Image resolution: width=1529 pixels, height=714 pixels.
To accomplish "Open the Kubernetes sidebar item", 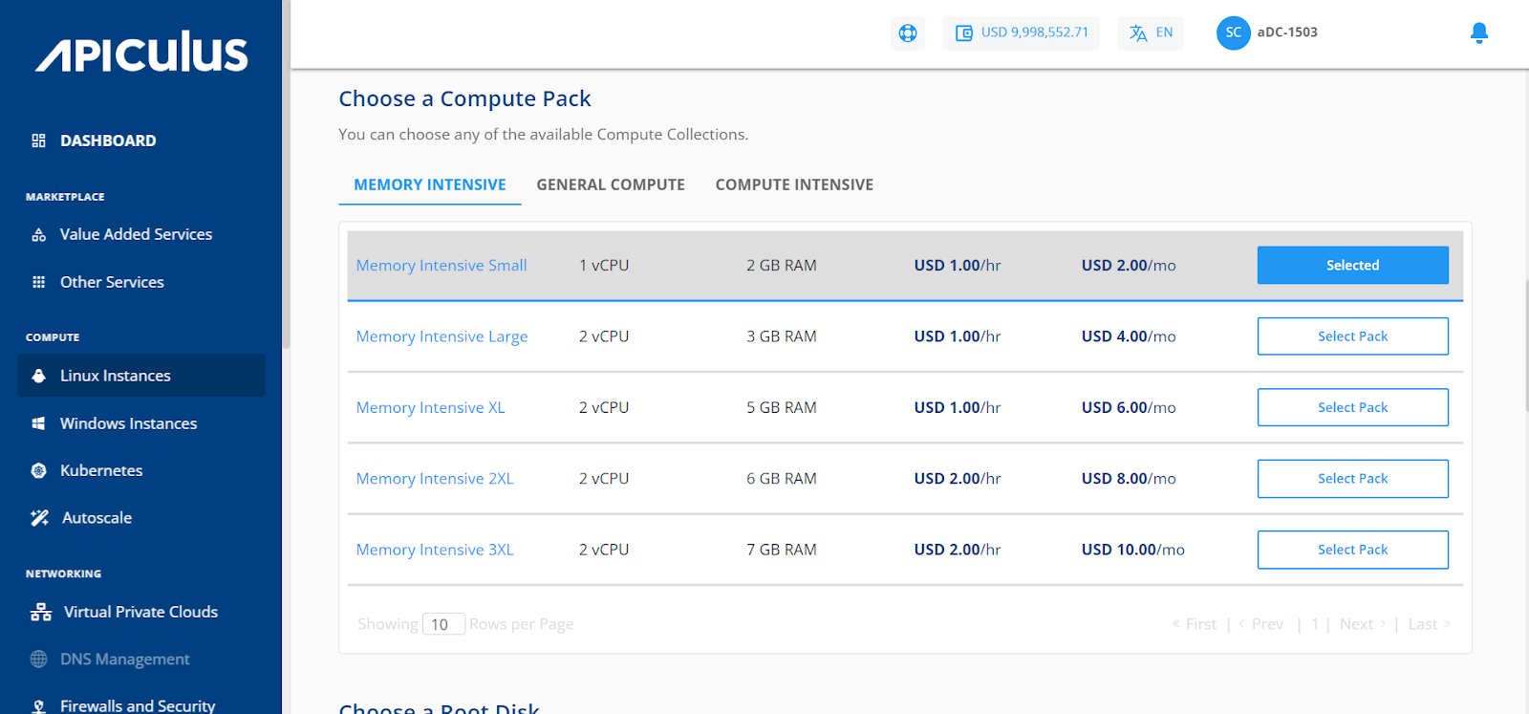I will tap(101, 470).
